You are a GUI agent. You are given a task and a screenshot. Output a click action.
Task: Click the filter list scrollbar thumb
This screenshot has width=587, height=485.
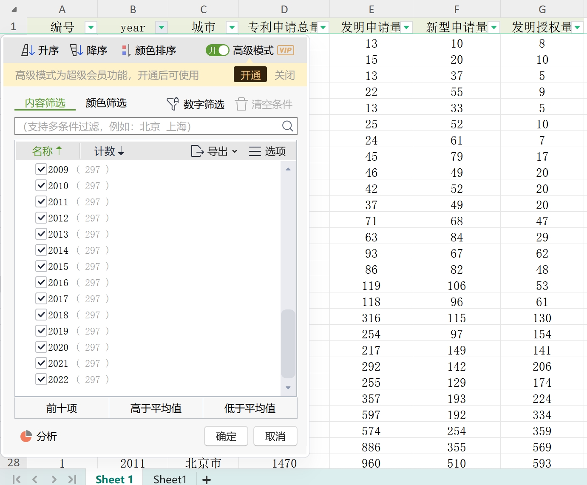click(x=288, y=344)
